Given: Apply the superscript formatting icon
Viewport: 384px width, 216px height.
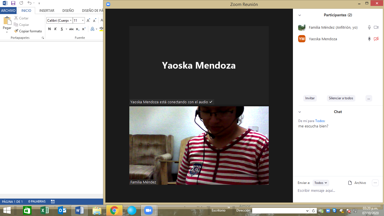Looking at the screenshot, I should click(x=84, y=29).
